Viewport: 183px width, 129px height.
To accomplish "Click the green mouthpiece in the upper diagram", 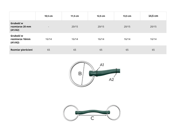I will [x=105, y=73].
